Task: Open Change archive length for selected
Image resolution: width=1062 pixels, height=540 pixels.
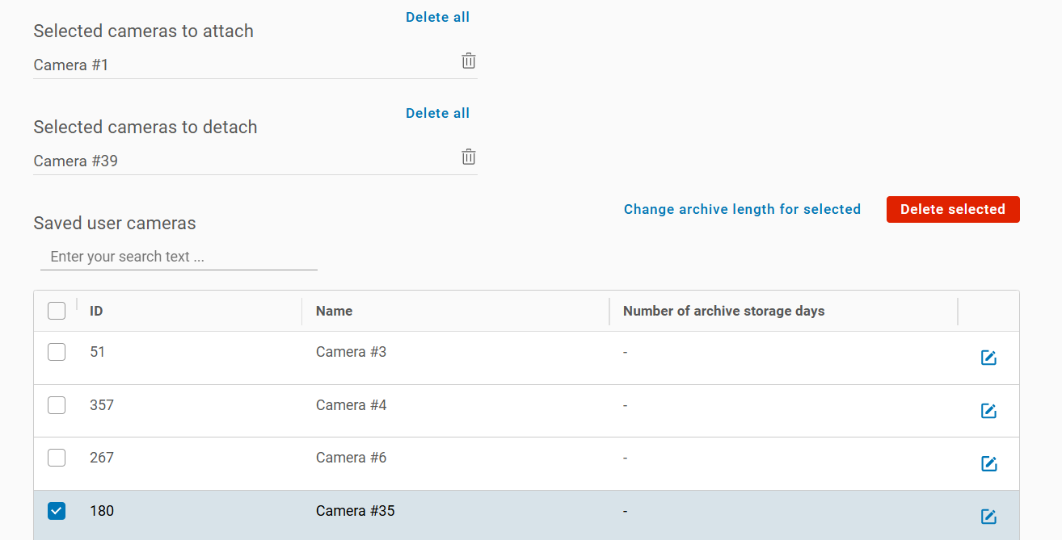Action: coord(742,209)
